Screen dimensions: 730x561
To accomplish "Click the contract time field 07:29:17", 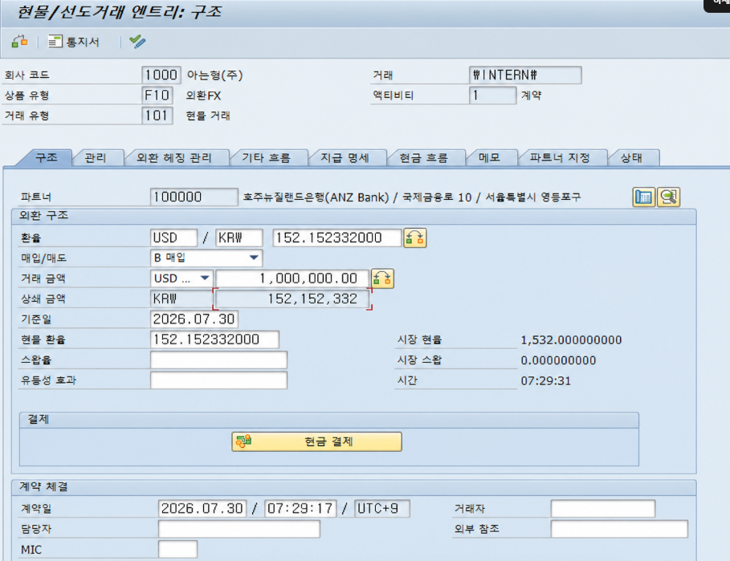I will point(300,509).
